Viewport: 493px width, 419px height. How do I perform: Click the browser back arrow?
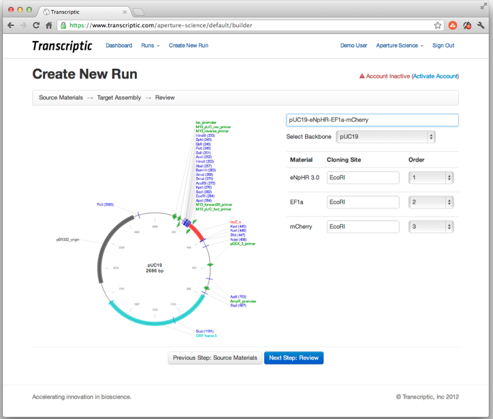(11, 25)
